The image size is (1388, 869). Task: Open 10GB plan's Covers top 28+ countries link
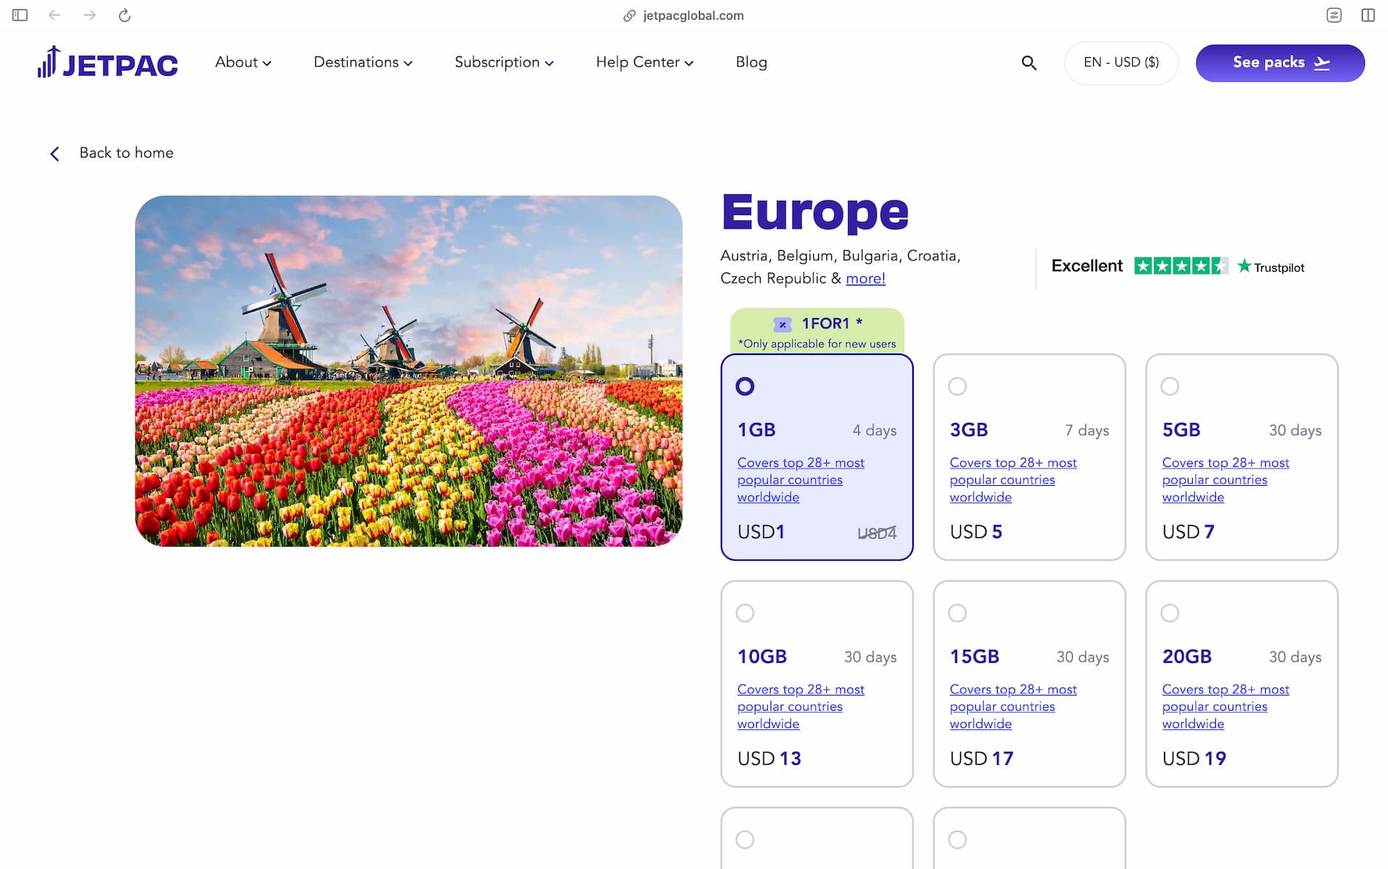800,706
